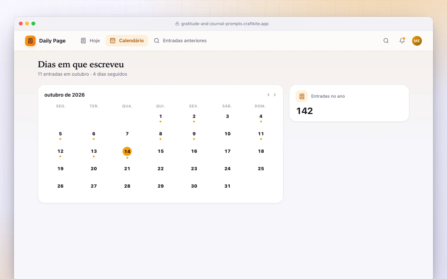Select day 16 in the calendar

194,151
